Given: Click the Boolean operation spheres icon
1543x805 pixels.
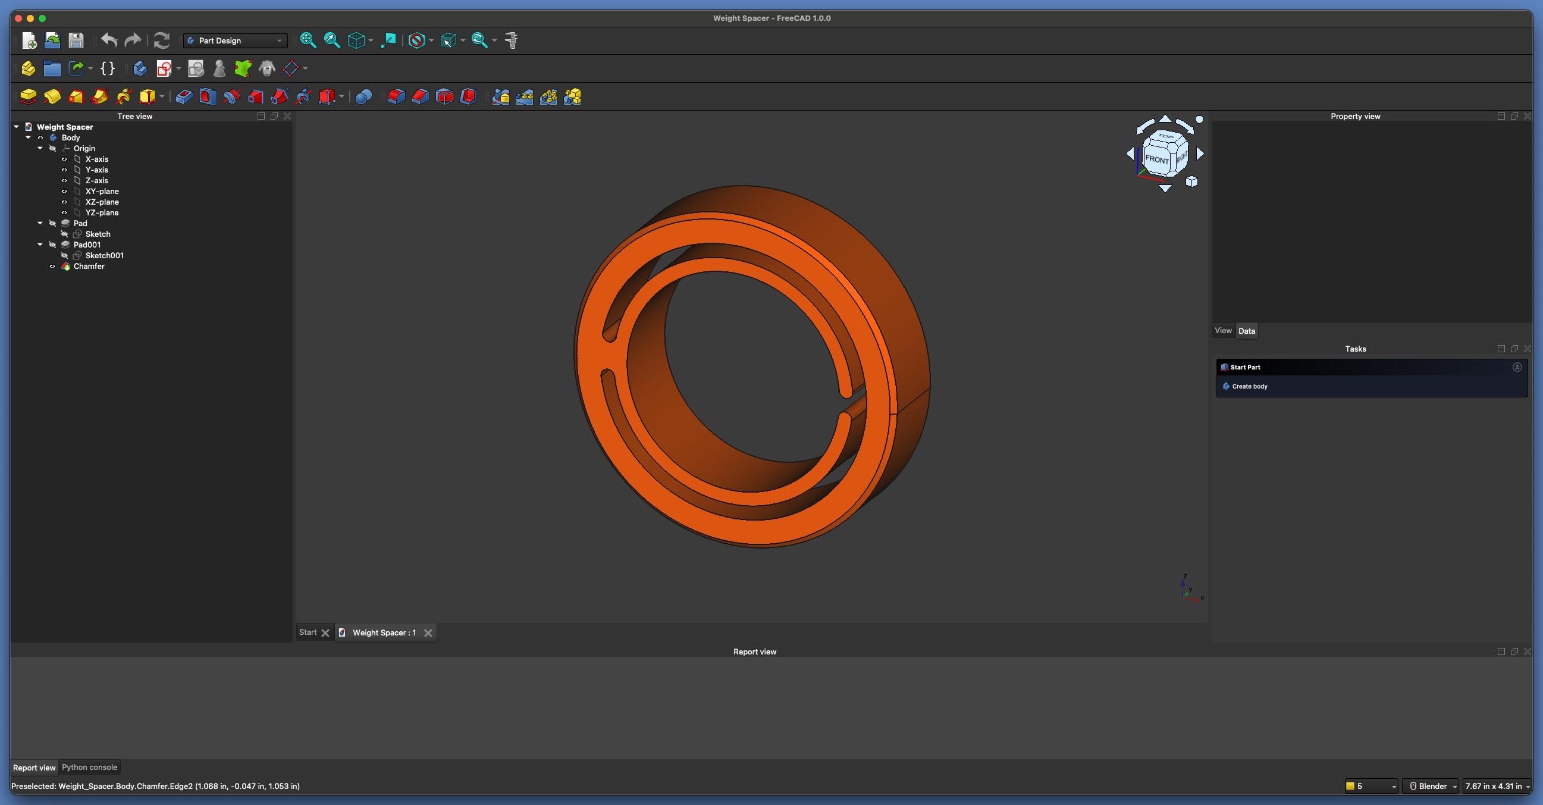Looking at the screenshot, I should (x=363, y=96).
